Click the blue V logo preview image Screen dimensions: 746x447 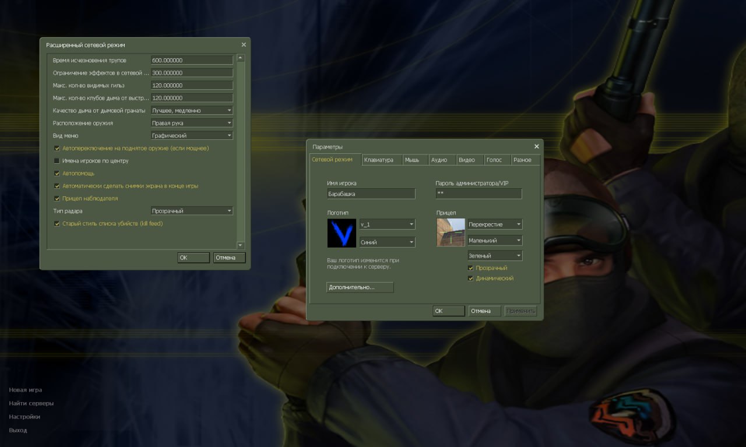[x=342, y=233]
